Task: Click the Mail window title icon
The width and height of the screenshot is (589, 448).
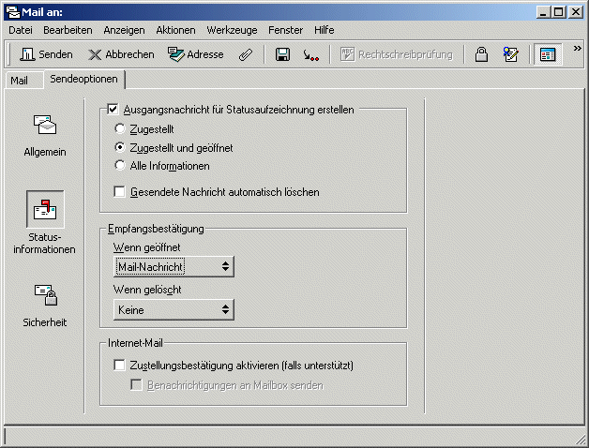Action: 13,12
